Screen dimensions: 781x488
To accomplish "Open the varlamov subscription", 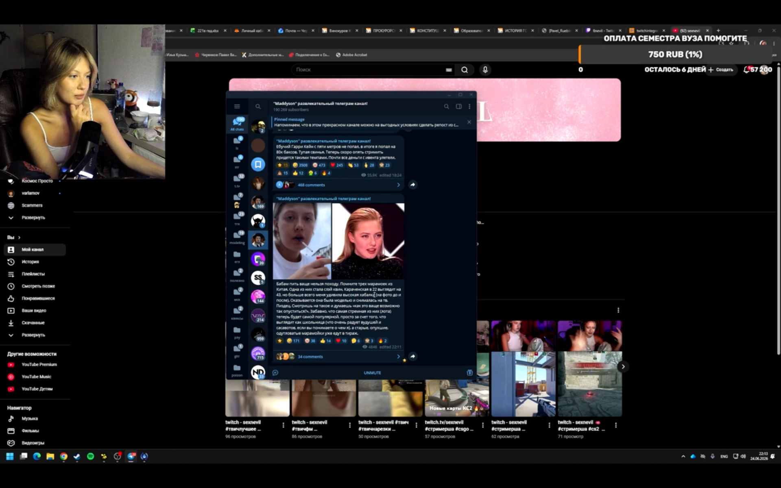I will pyautogui.click(x=35, y=193).
